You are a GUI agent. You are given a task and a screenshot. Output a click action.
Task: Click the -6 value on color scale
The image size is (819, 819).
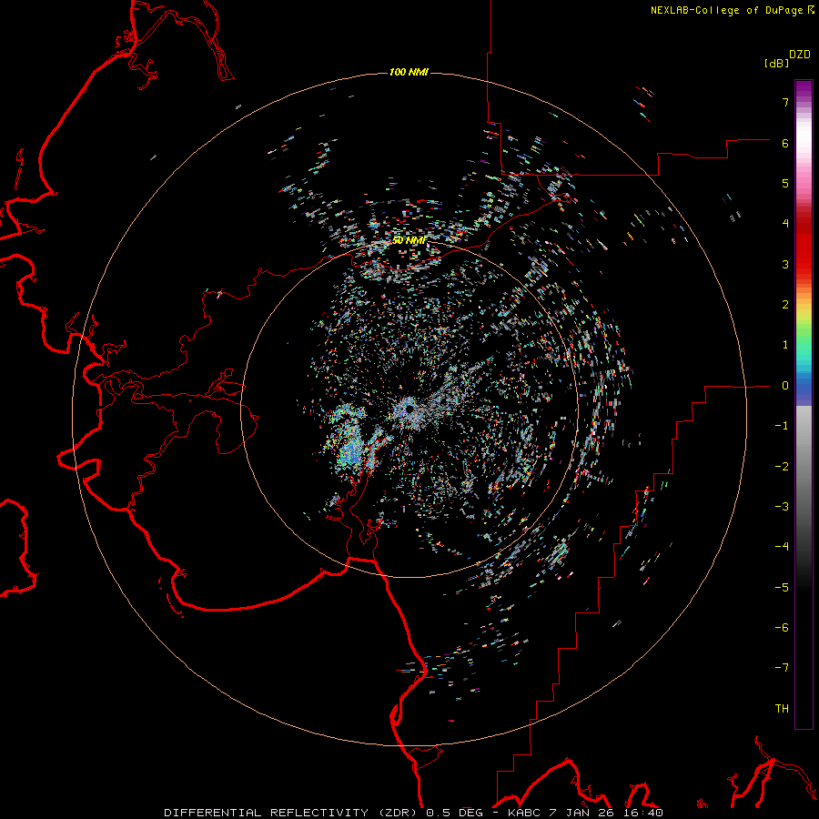click(782, 628)
